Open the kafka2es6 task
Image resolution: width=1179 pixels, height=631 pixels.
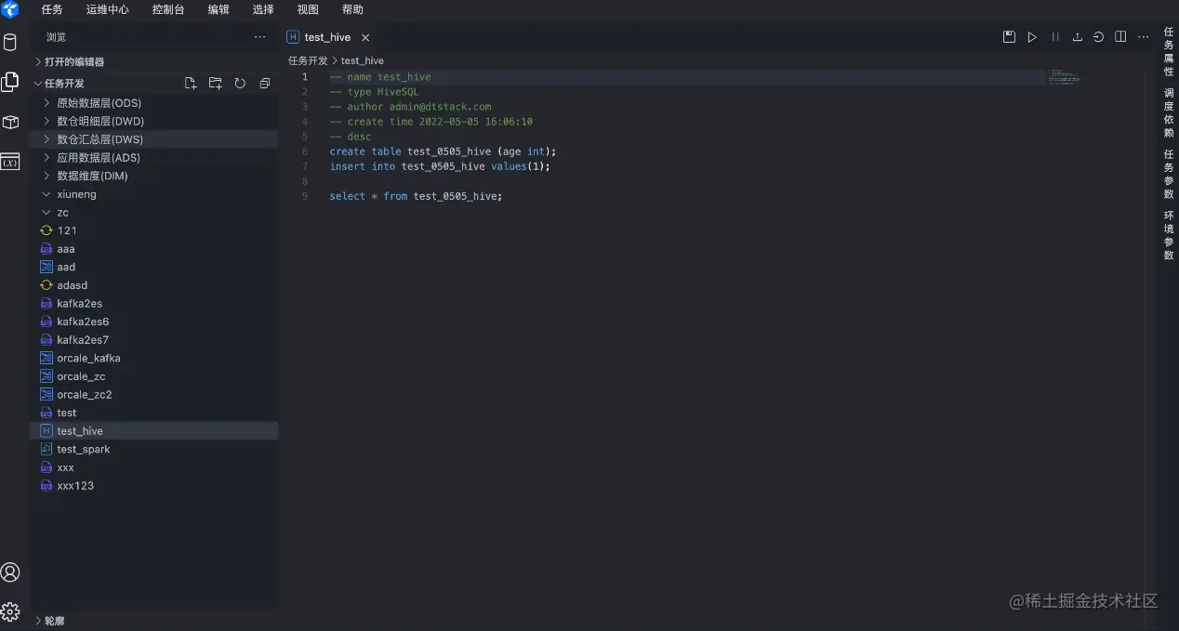coord(154,322)
